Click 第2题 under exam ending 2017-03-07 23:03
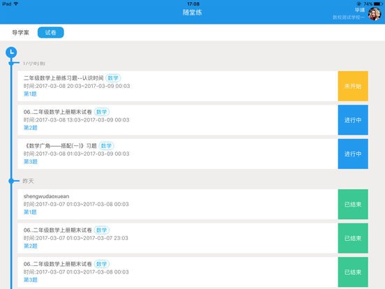This screenshot has width=385, height=289. pos(30,246)
